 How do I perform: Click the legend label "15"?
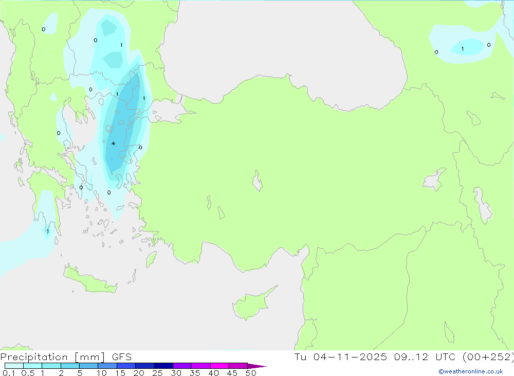coord(120,373)
